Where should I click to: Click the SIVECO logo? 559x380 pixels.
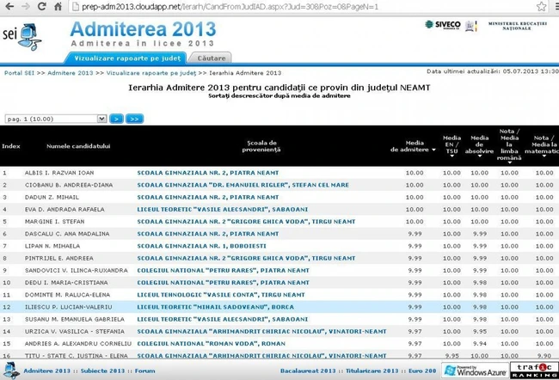click(x=443, y=25)
